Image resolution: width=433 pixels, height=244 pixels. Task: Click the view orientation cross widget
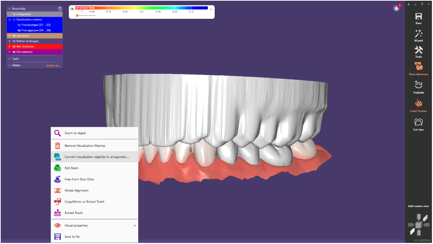[418, 224]
